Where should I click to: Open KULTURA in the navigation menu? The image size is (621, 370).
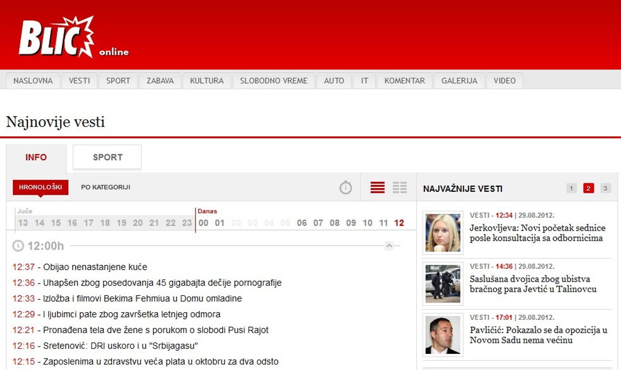coord(206,81)
